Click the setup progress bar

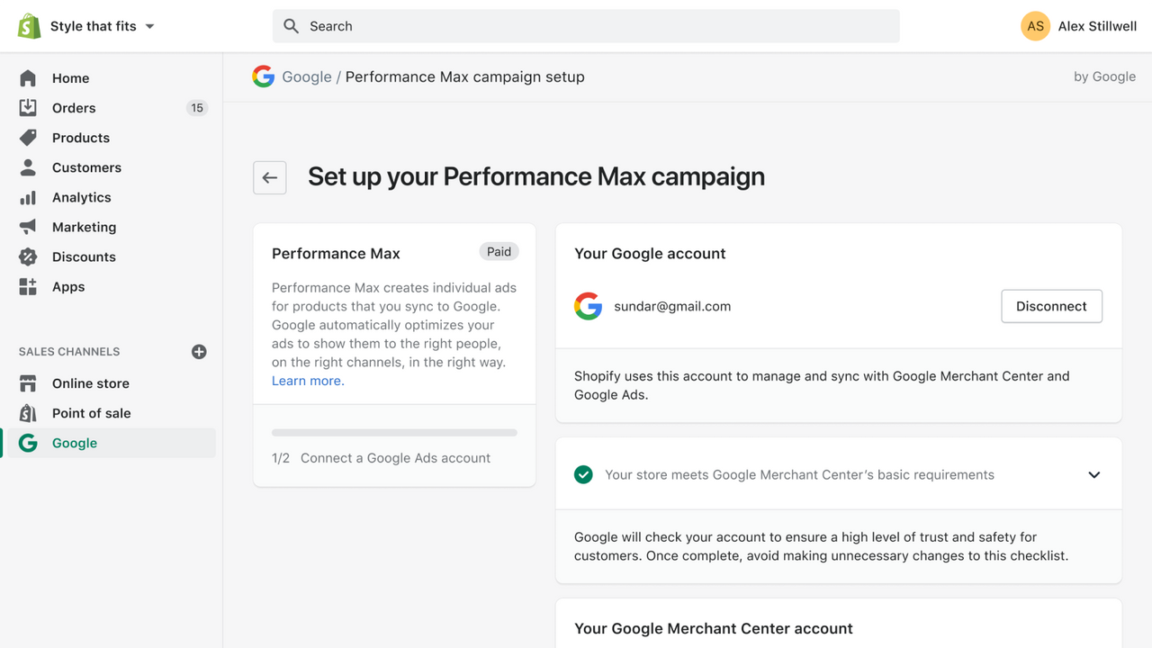(x=394, y=433)
